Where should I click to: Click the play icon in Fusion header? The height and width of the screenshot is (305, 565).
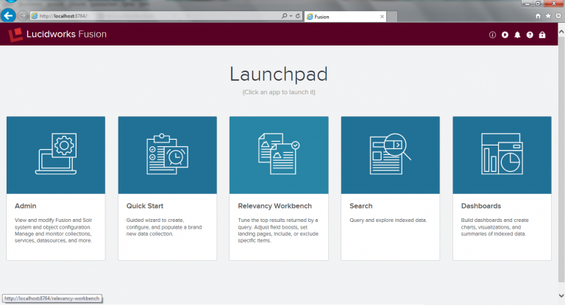[505, 35]
